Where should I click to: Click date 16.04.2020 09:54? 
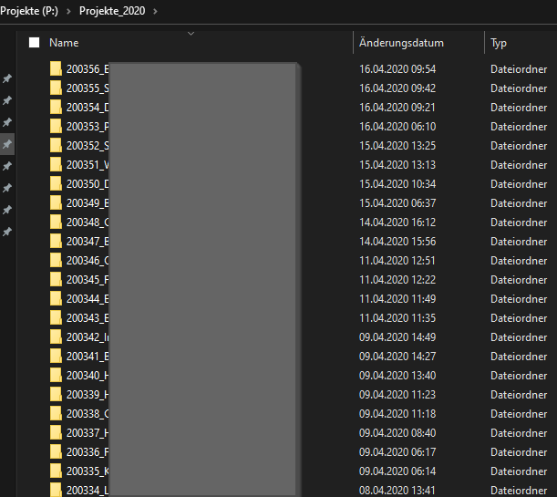(x=397, y=69)
